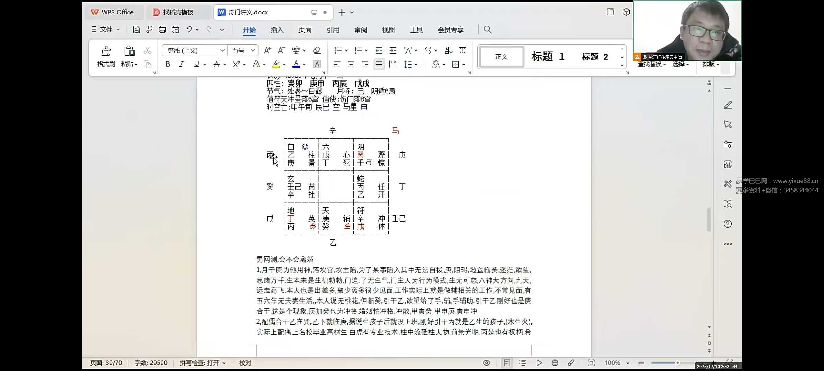Viewport: 824px width, 371px height.
Task: Click the help question mark in sidebar
Action: click(728, 224)
